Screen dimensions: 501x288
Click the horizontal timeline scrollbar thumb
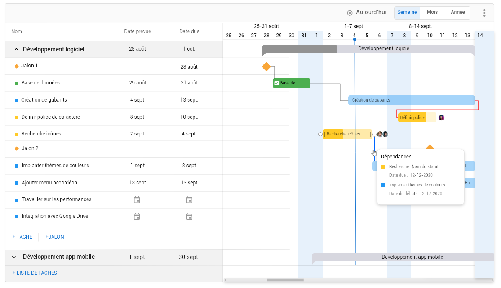tap(285, 280)
